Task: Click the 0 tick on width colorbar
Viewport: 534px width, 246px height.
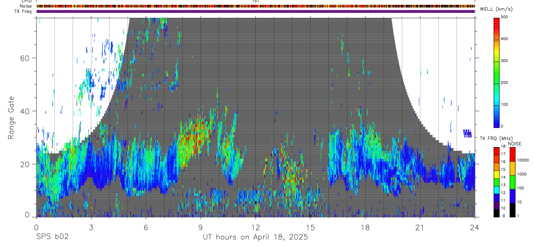Action: 502,126
